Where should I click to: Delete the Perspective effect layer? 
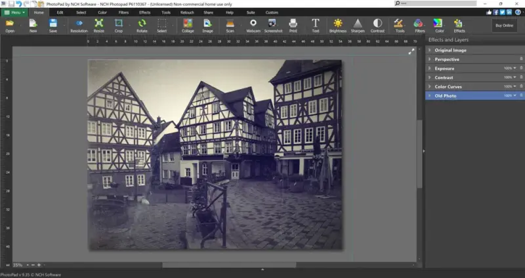pyautogui.click(x=521, y=59)
